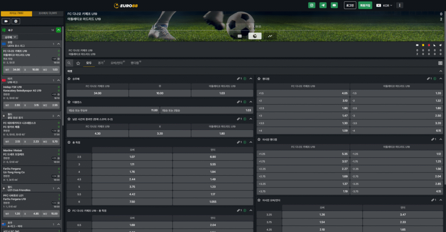
Task: Switch to the 프리매치 tab
Action: [x=47, y=13]
